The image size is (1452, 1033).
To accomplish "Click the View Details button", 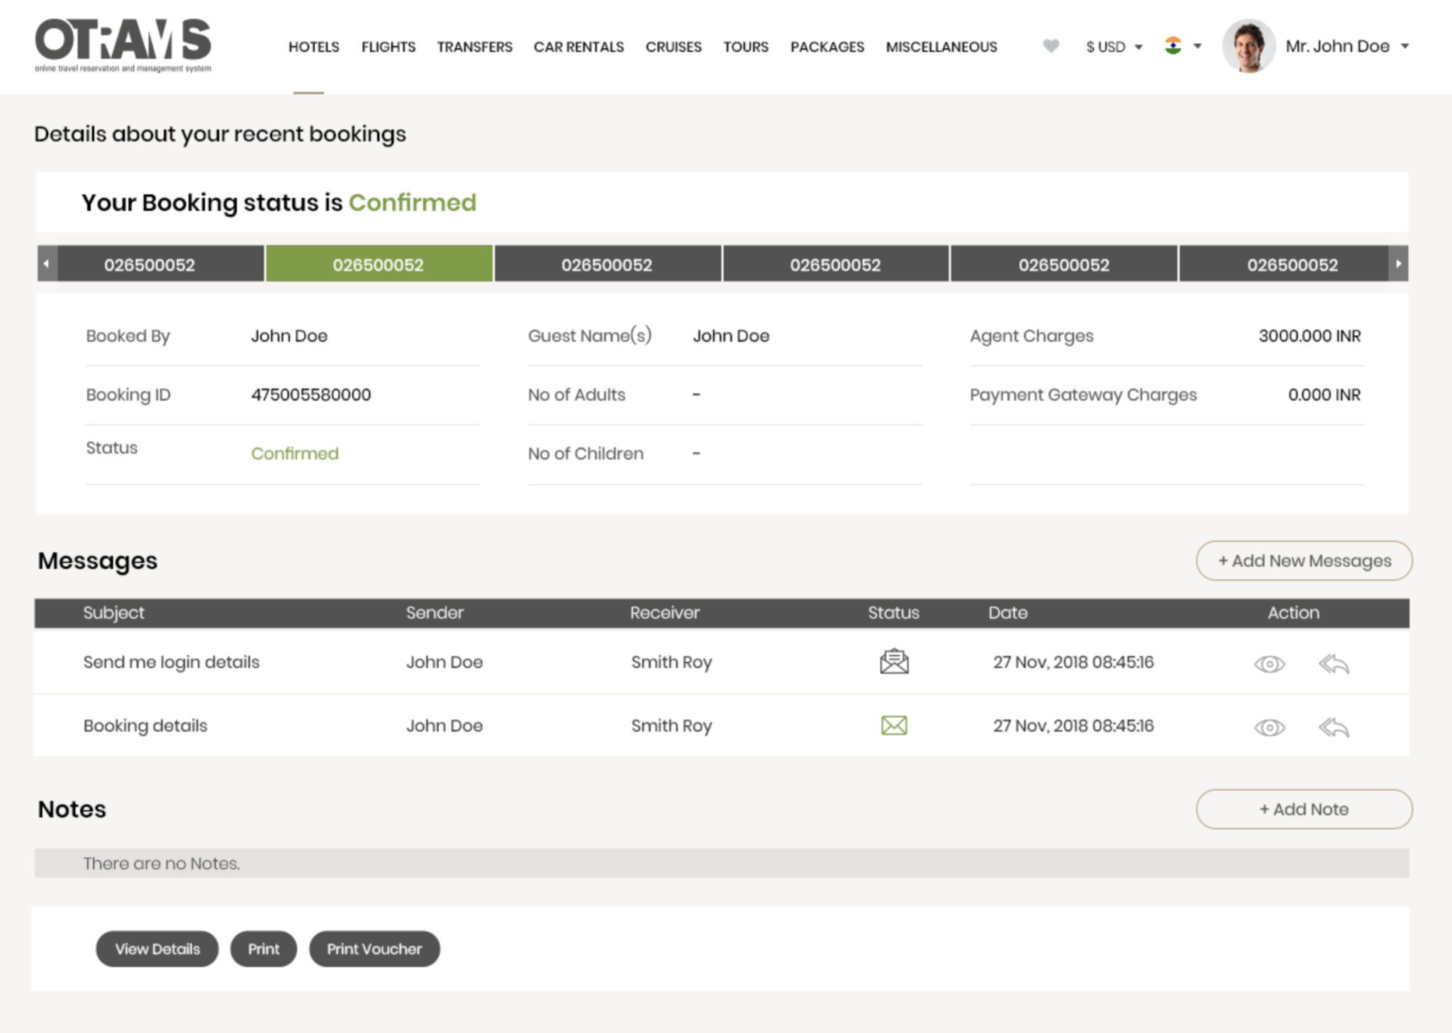I will coord(157,949).
